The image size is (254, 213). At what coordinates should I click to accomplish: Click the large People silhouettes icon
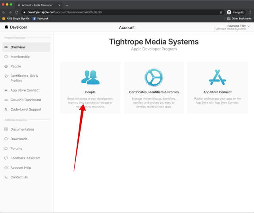coord(90,77)
